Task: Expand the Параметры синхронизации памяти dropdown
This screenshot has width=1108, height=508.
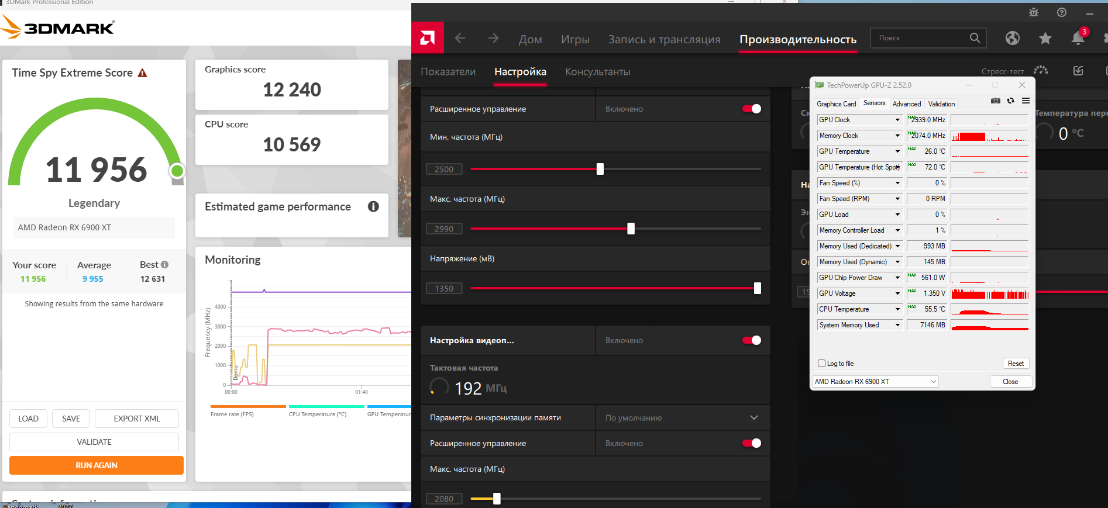Action: (753, 417)
